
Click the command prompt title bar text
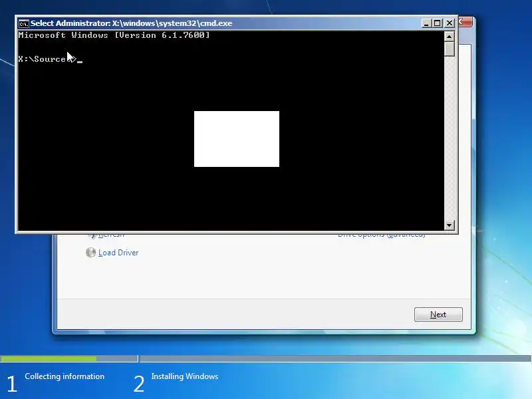point(131,23)
